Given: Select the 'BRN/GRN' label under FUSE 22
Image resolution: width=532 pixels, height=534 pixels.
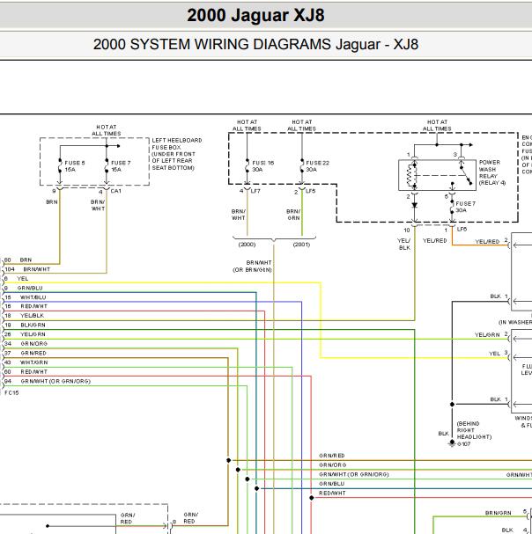Looking at the screenshot, I should 293,215.
